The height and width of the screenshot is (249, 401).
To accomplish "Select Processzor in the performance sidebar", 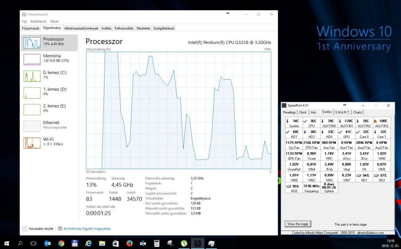I will [x=49, y=43].
